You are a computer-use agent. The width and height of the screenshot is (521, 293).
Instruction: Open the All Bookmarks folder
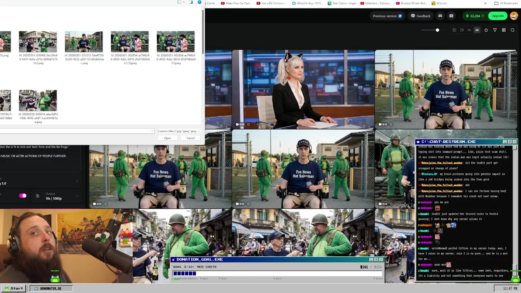pos(506,3)
